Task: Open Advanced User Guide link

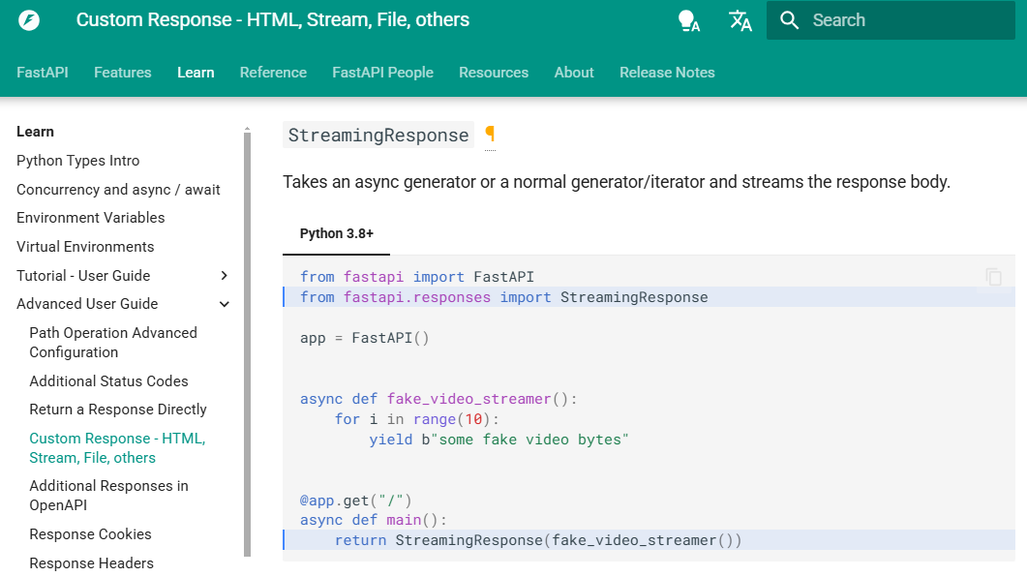Action: click(x=87, y=304)
